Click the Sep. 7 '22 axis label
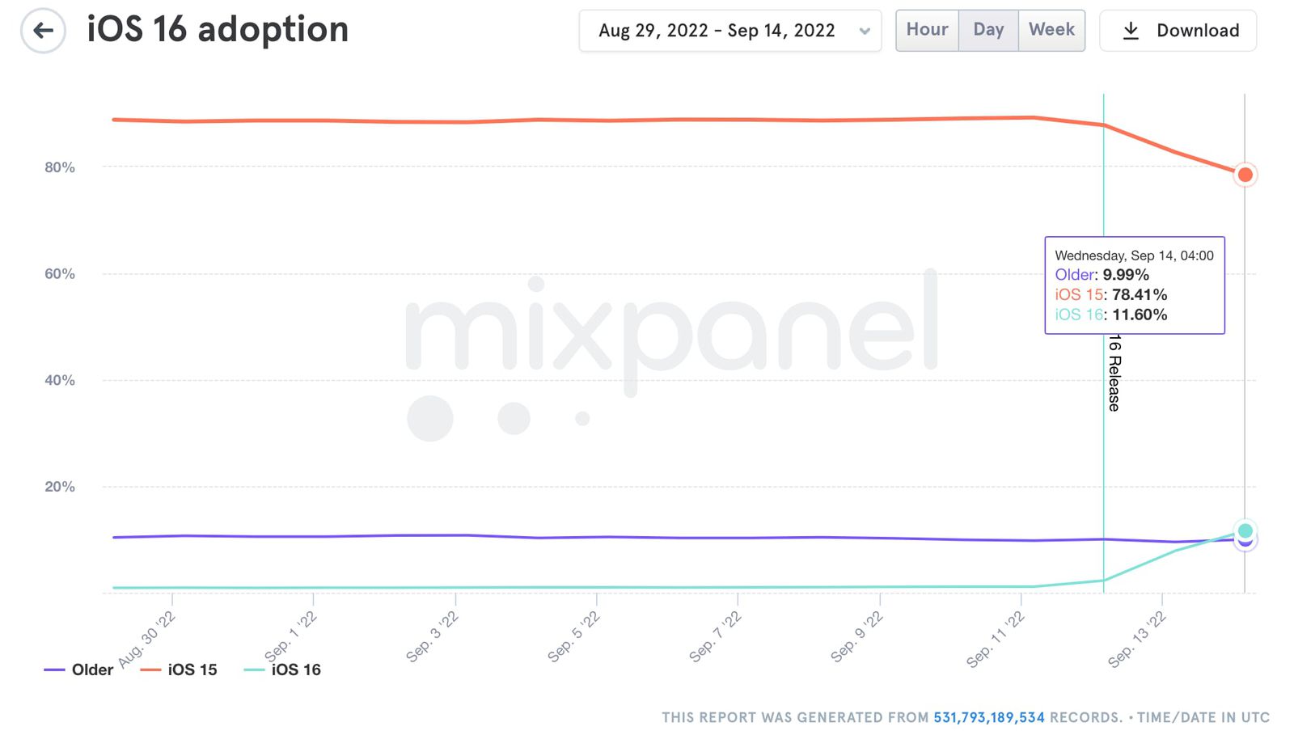The width and height of the screenshot is (1294, 735). [714, 637]
